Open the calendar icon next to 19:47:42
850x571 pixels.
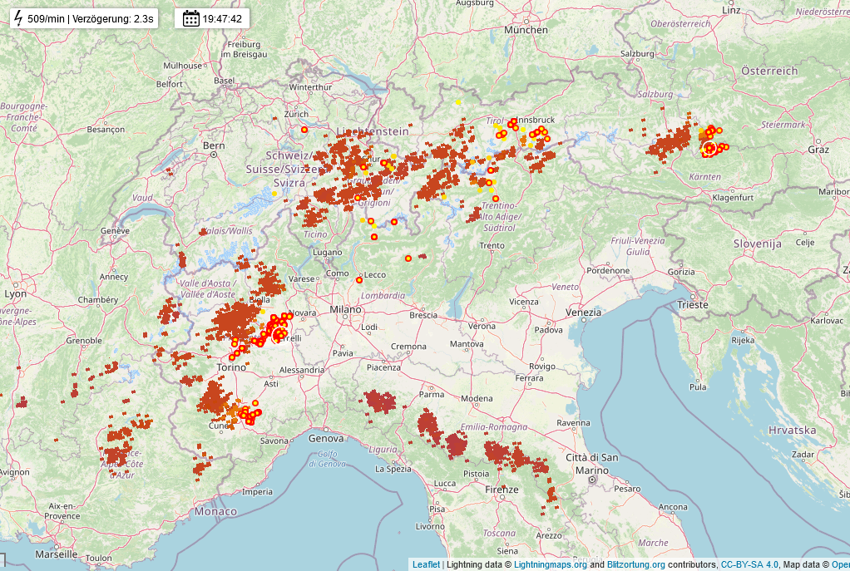(x=190, y=18)
